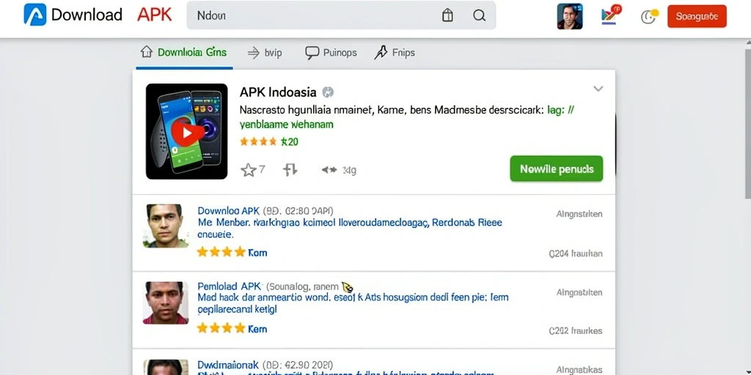Viewport: 751px width, 375px height.
Task: Select the Downloia Gms home tab
Action: (183, 52)
